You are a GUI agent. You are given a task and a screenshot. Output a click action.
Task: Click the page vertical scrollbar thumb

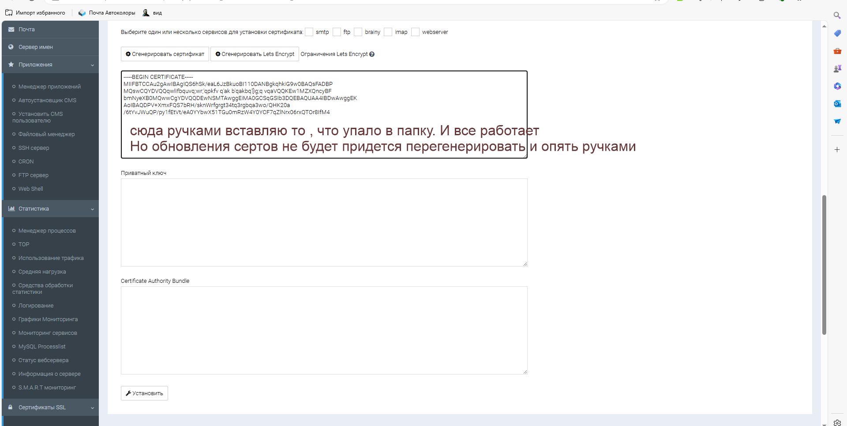click(824, 264)
